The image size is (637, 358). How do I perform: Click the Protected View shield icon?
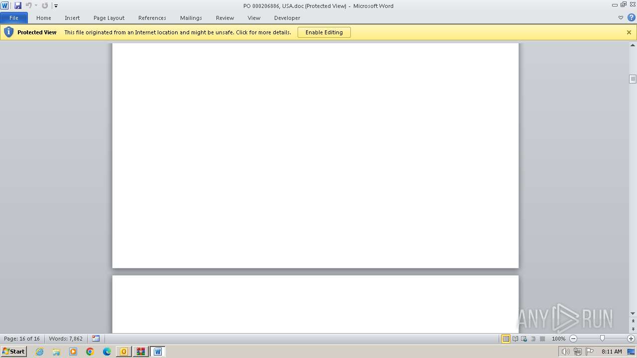point(8,32)
